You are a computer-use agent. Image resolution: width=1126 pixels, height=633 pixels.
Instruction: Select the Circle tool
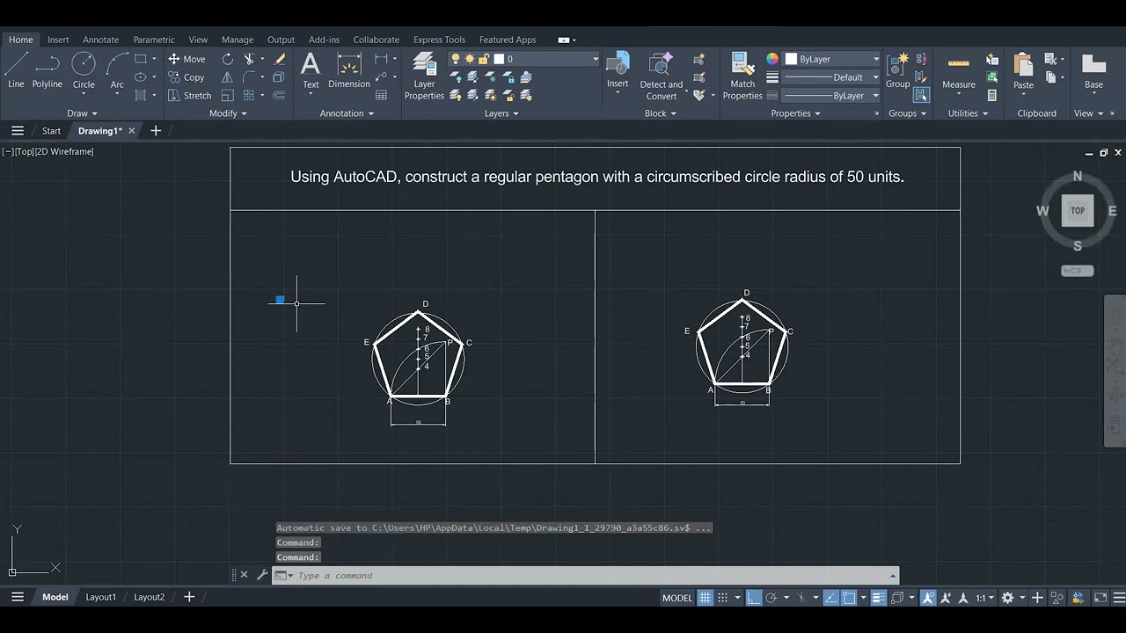tap(84, 70)
